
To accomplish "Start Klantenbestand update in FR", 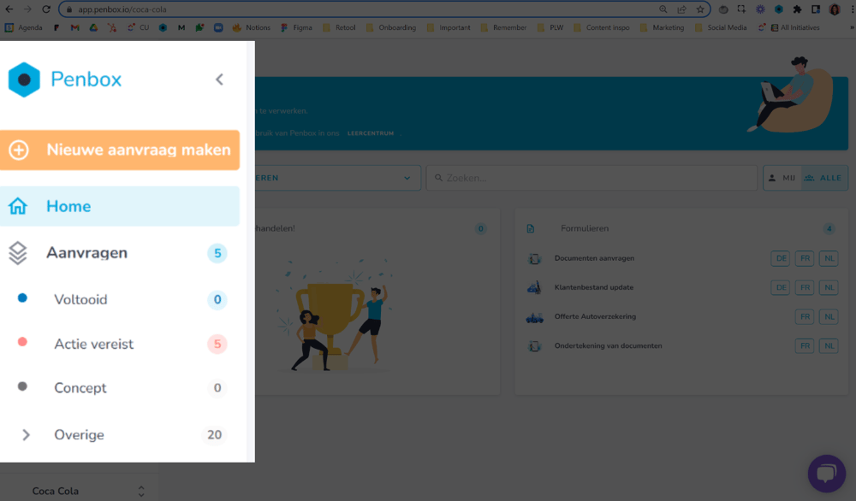I will [805, 287].
